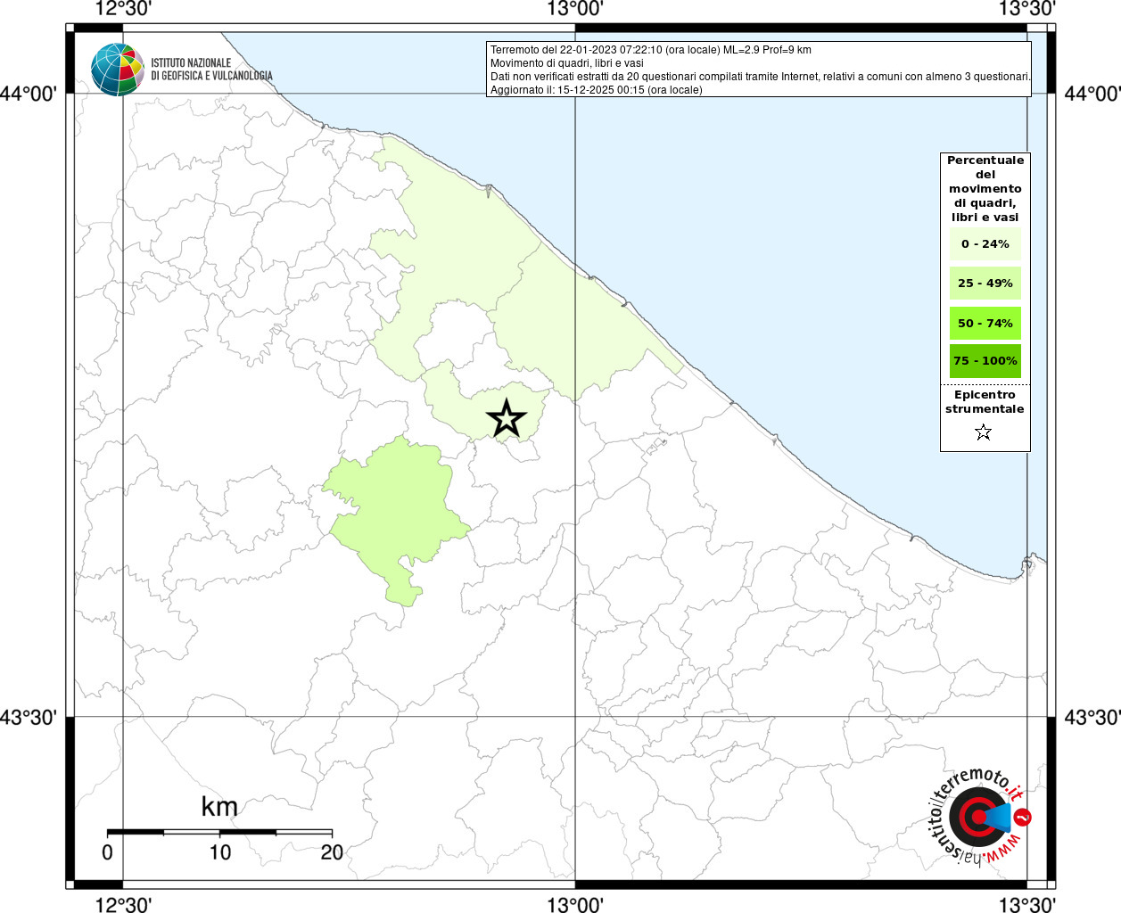Select the 0 - 24% legend swatch

(985, 243)
